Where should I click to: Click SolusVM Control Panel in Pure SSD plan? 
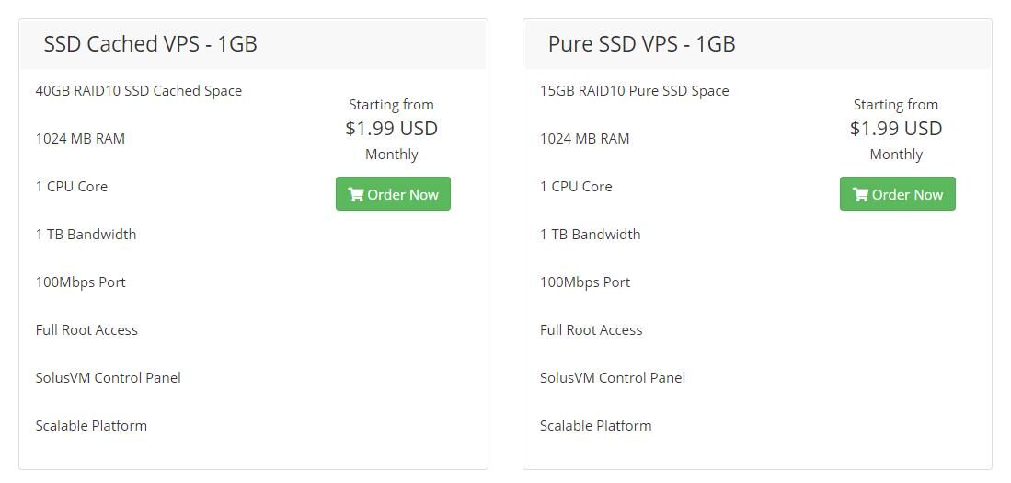[x=613, y=377]
